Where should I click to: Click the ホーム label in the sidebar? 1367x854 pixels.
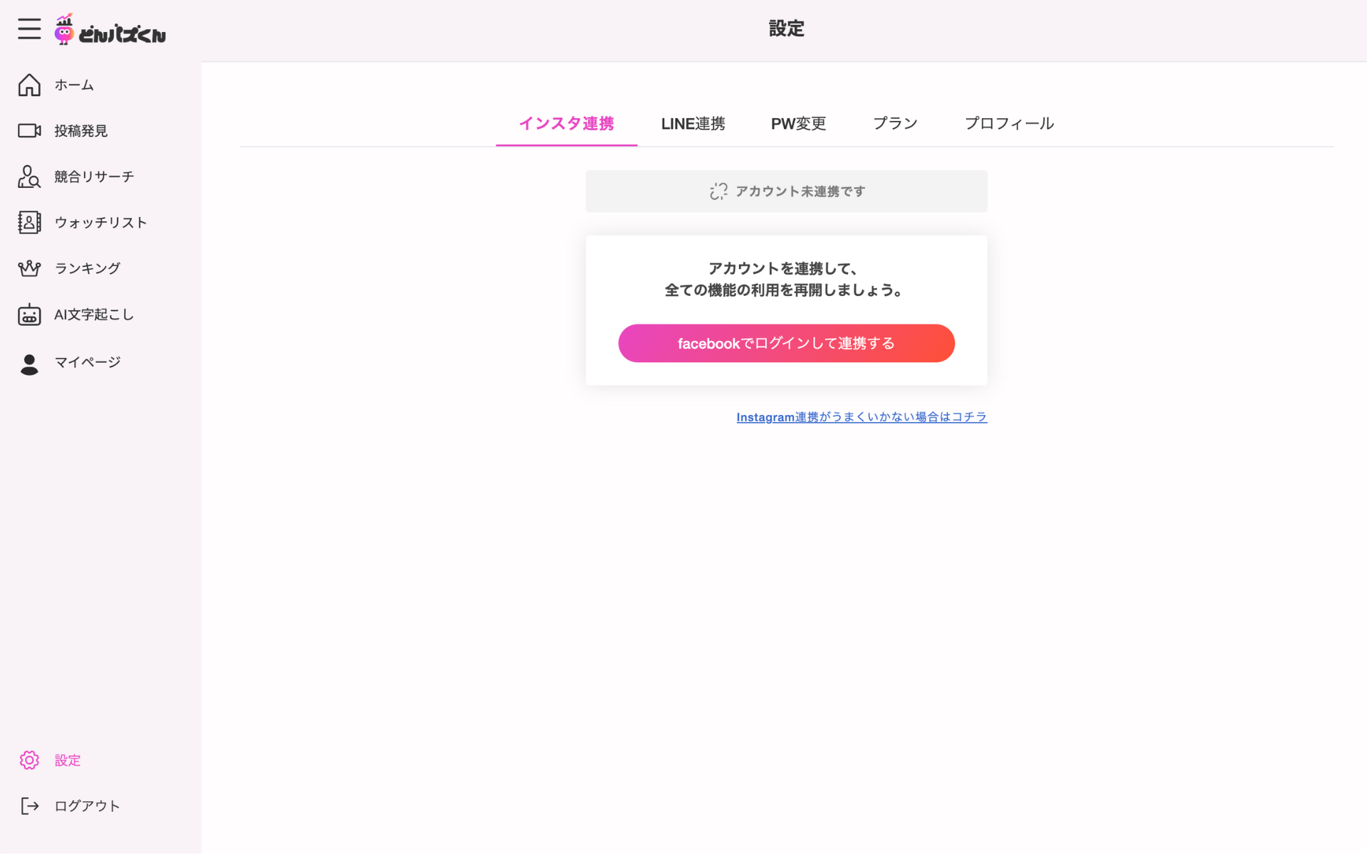(74, 85)
